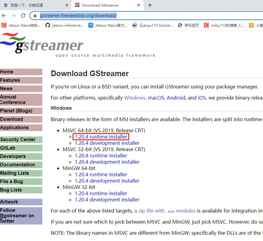Screen dimensions: 263x241
Task: Download MinGW 32-bit 1.20.4 development installer
Action: pos(107,200)
